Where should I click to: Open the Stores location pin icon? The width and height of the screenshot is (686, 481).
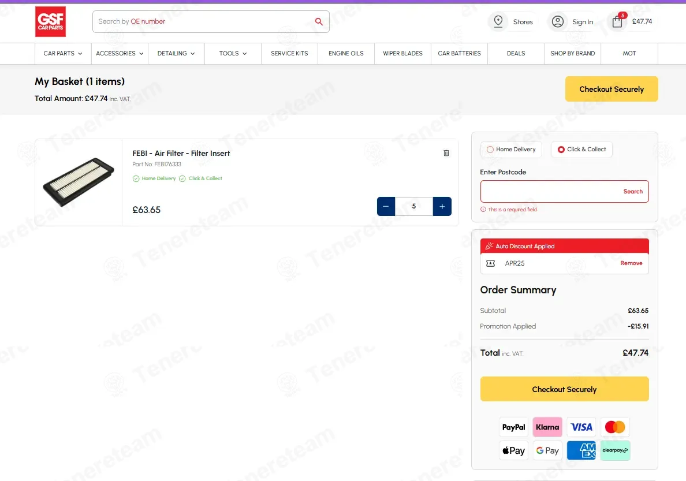tap(498, 21)
